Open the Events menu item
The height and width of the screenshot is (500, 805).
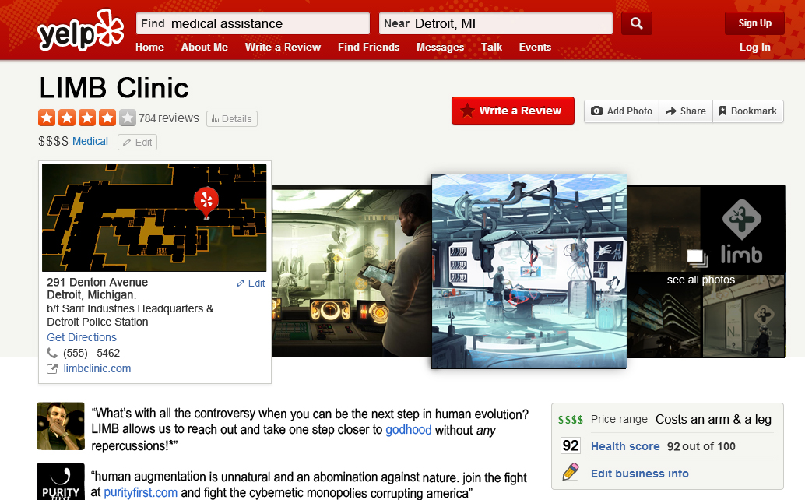(x=535, y=48)
